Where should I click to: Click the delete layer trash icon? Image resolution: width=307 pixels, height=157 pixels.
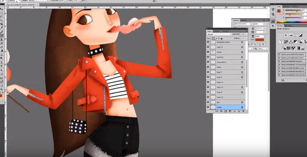click(243, 111)
